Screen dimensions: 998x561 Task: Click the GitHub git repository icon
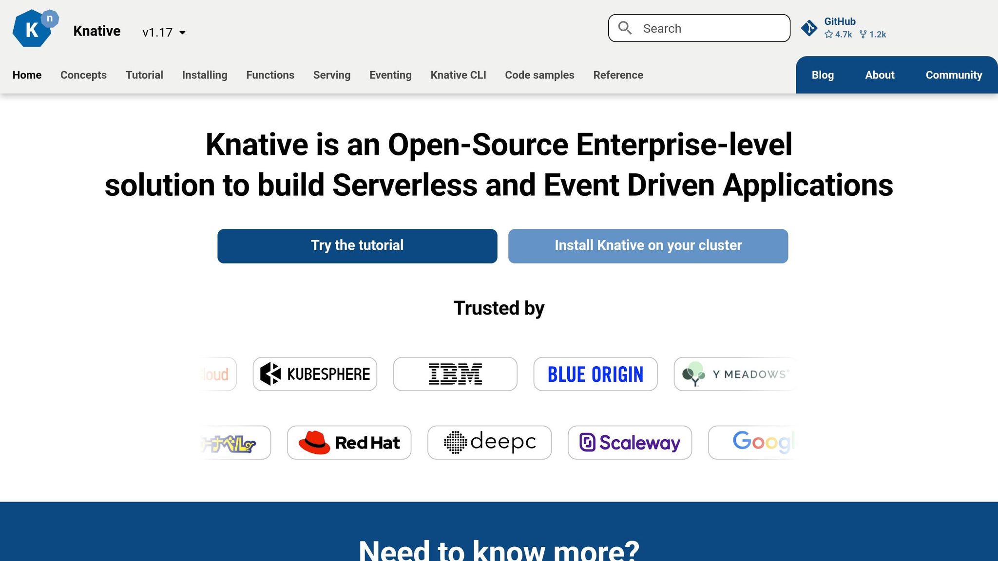coord(809,28)
